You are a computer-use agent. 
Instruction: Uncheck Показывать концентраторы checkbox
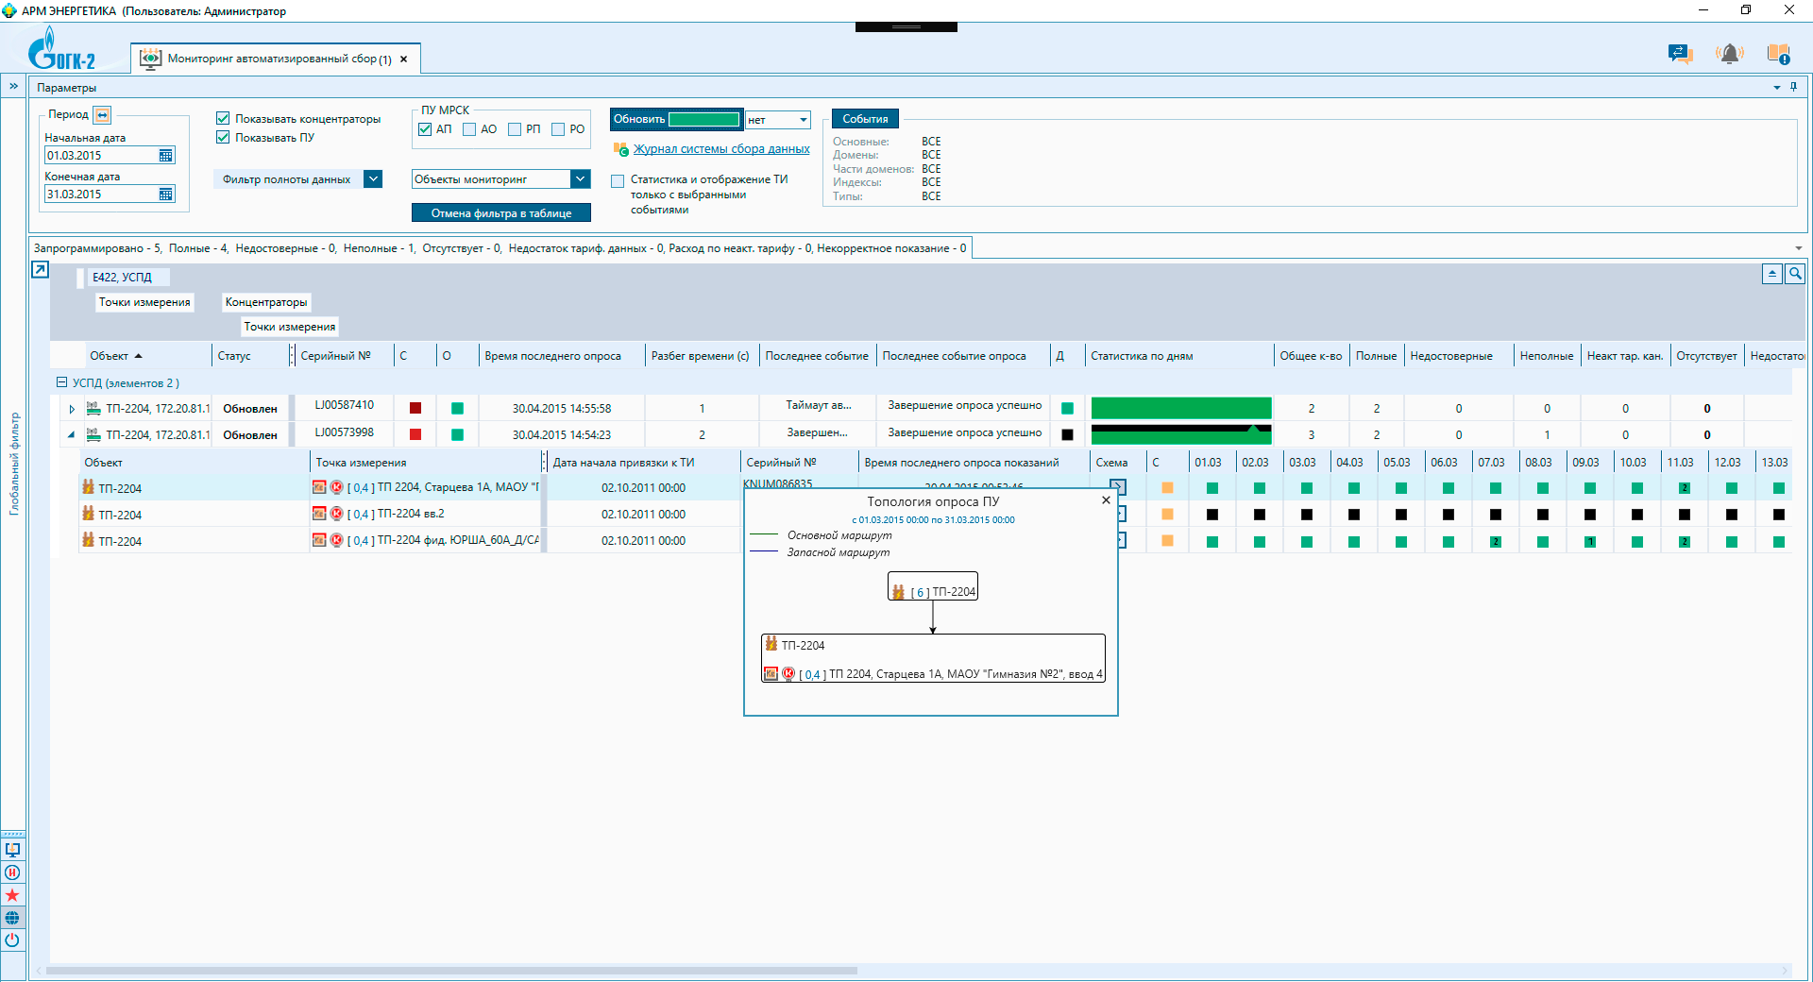[224, 119]
